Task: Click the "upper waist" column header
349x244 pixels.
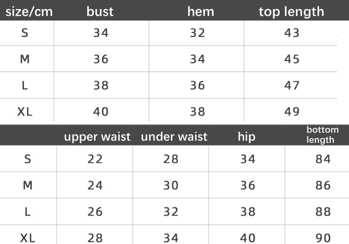Action: coord(97,137)
